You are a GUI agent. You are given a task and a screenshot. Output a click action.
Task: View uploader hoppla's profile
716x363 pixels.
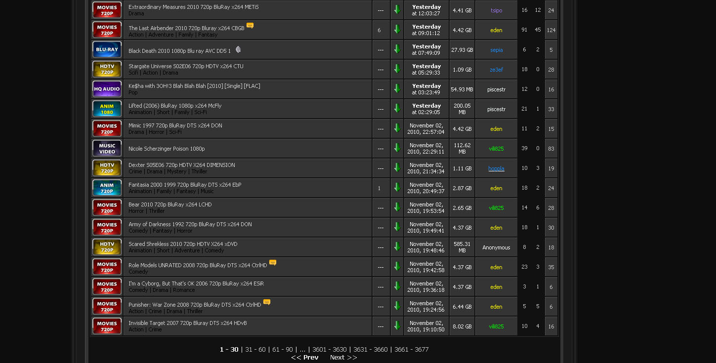[496, 168]
